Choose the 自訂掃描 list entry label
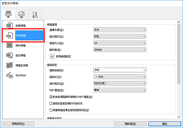183x128 pixels. pos(21,56)
